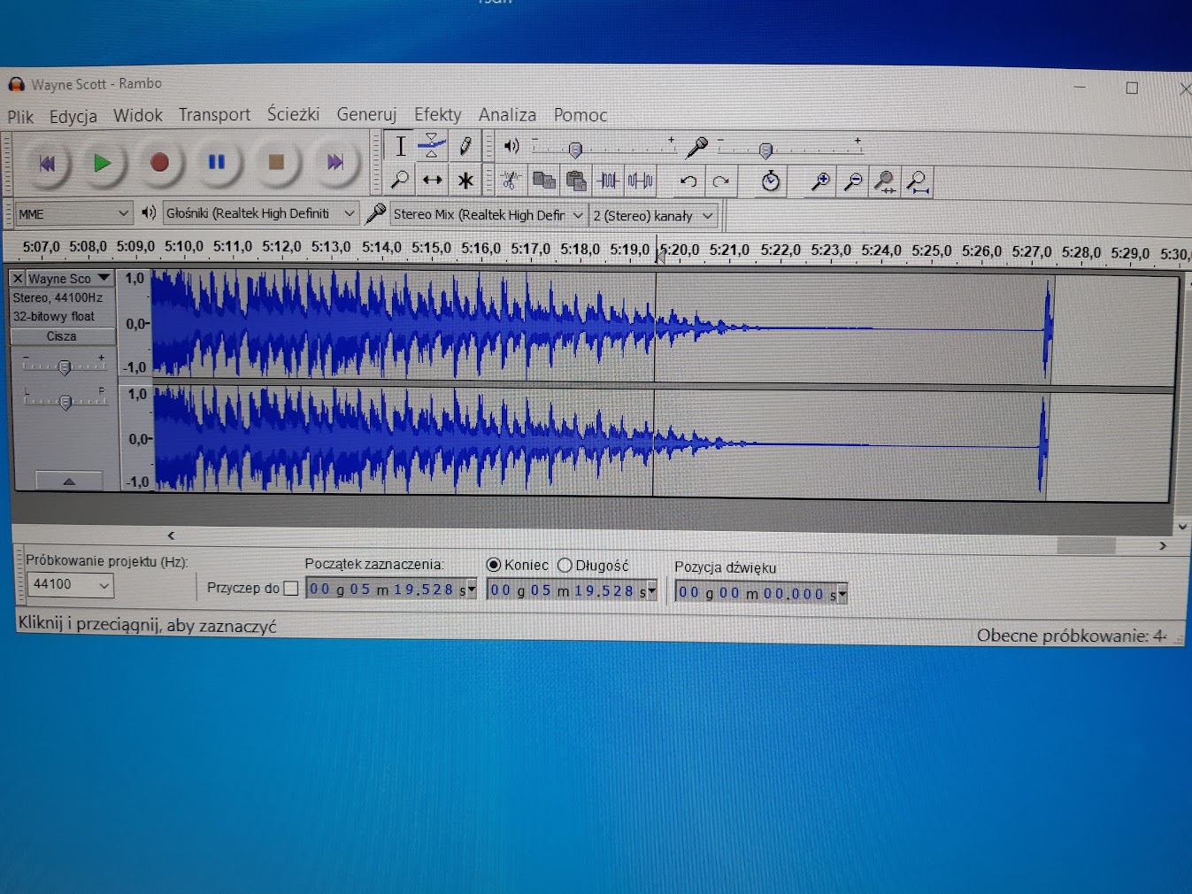This screenshot has width=1192, height=894.
Task: Click the Trim audio icon
Action: 608,181
